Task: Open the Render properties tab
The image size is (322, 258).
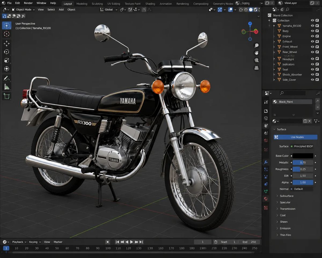Action: coord(266,111)
